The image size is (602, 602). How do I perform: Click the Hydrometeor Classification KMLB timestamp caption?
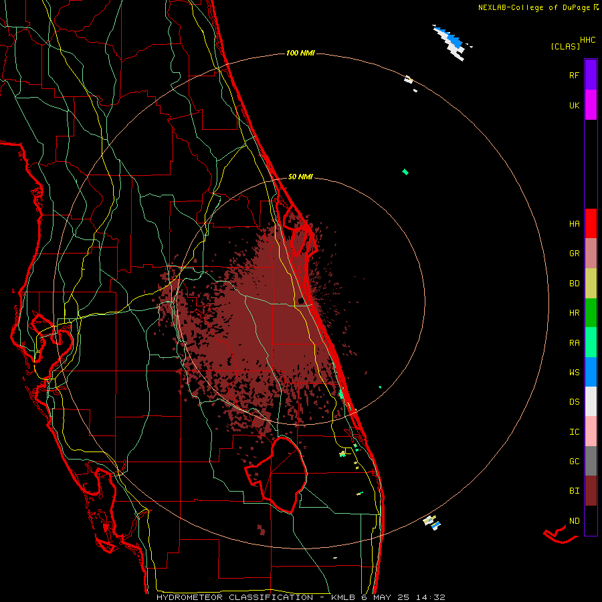(x=300, y=597)
